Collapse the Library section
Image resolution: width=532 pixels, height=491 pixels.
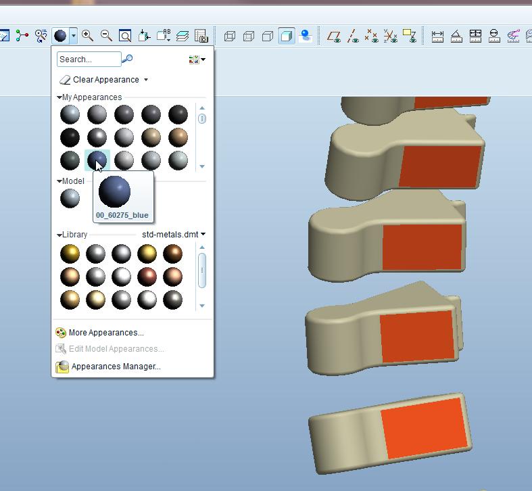[x=59, y=235]
